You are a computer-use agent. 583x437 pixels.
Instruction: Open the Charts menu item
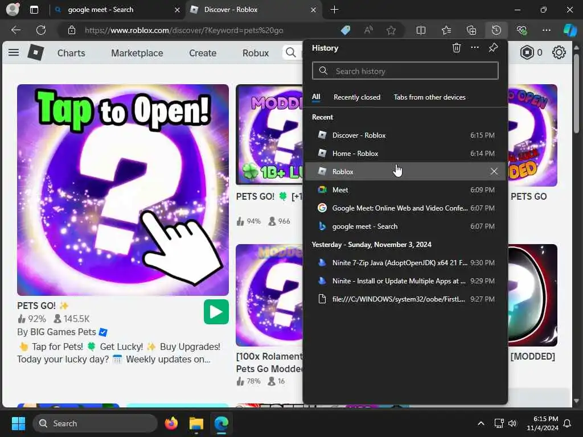pyautogui.click(x=71, y=53)
